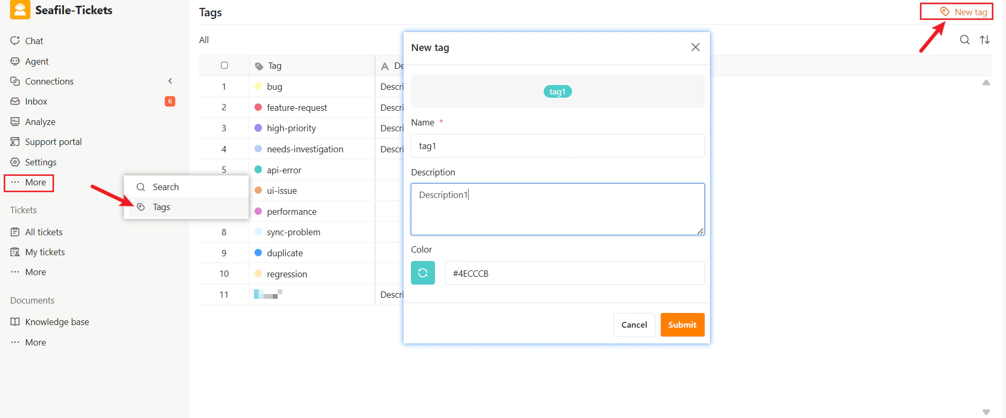The width and height of the screenshot is (1006, 418).
Task: Click the color hex code field
Action: click(575, 273)
